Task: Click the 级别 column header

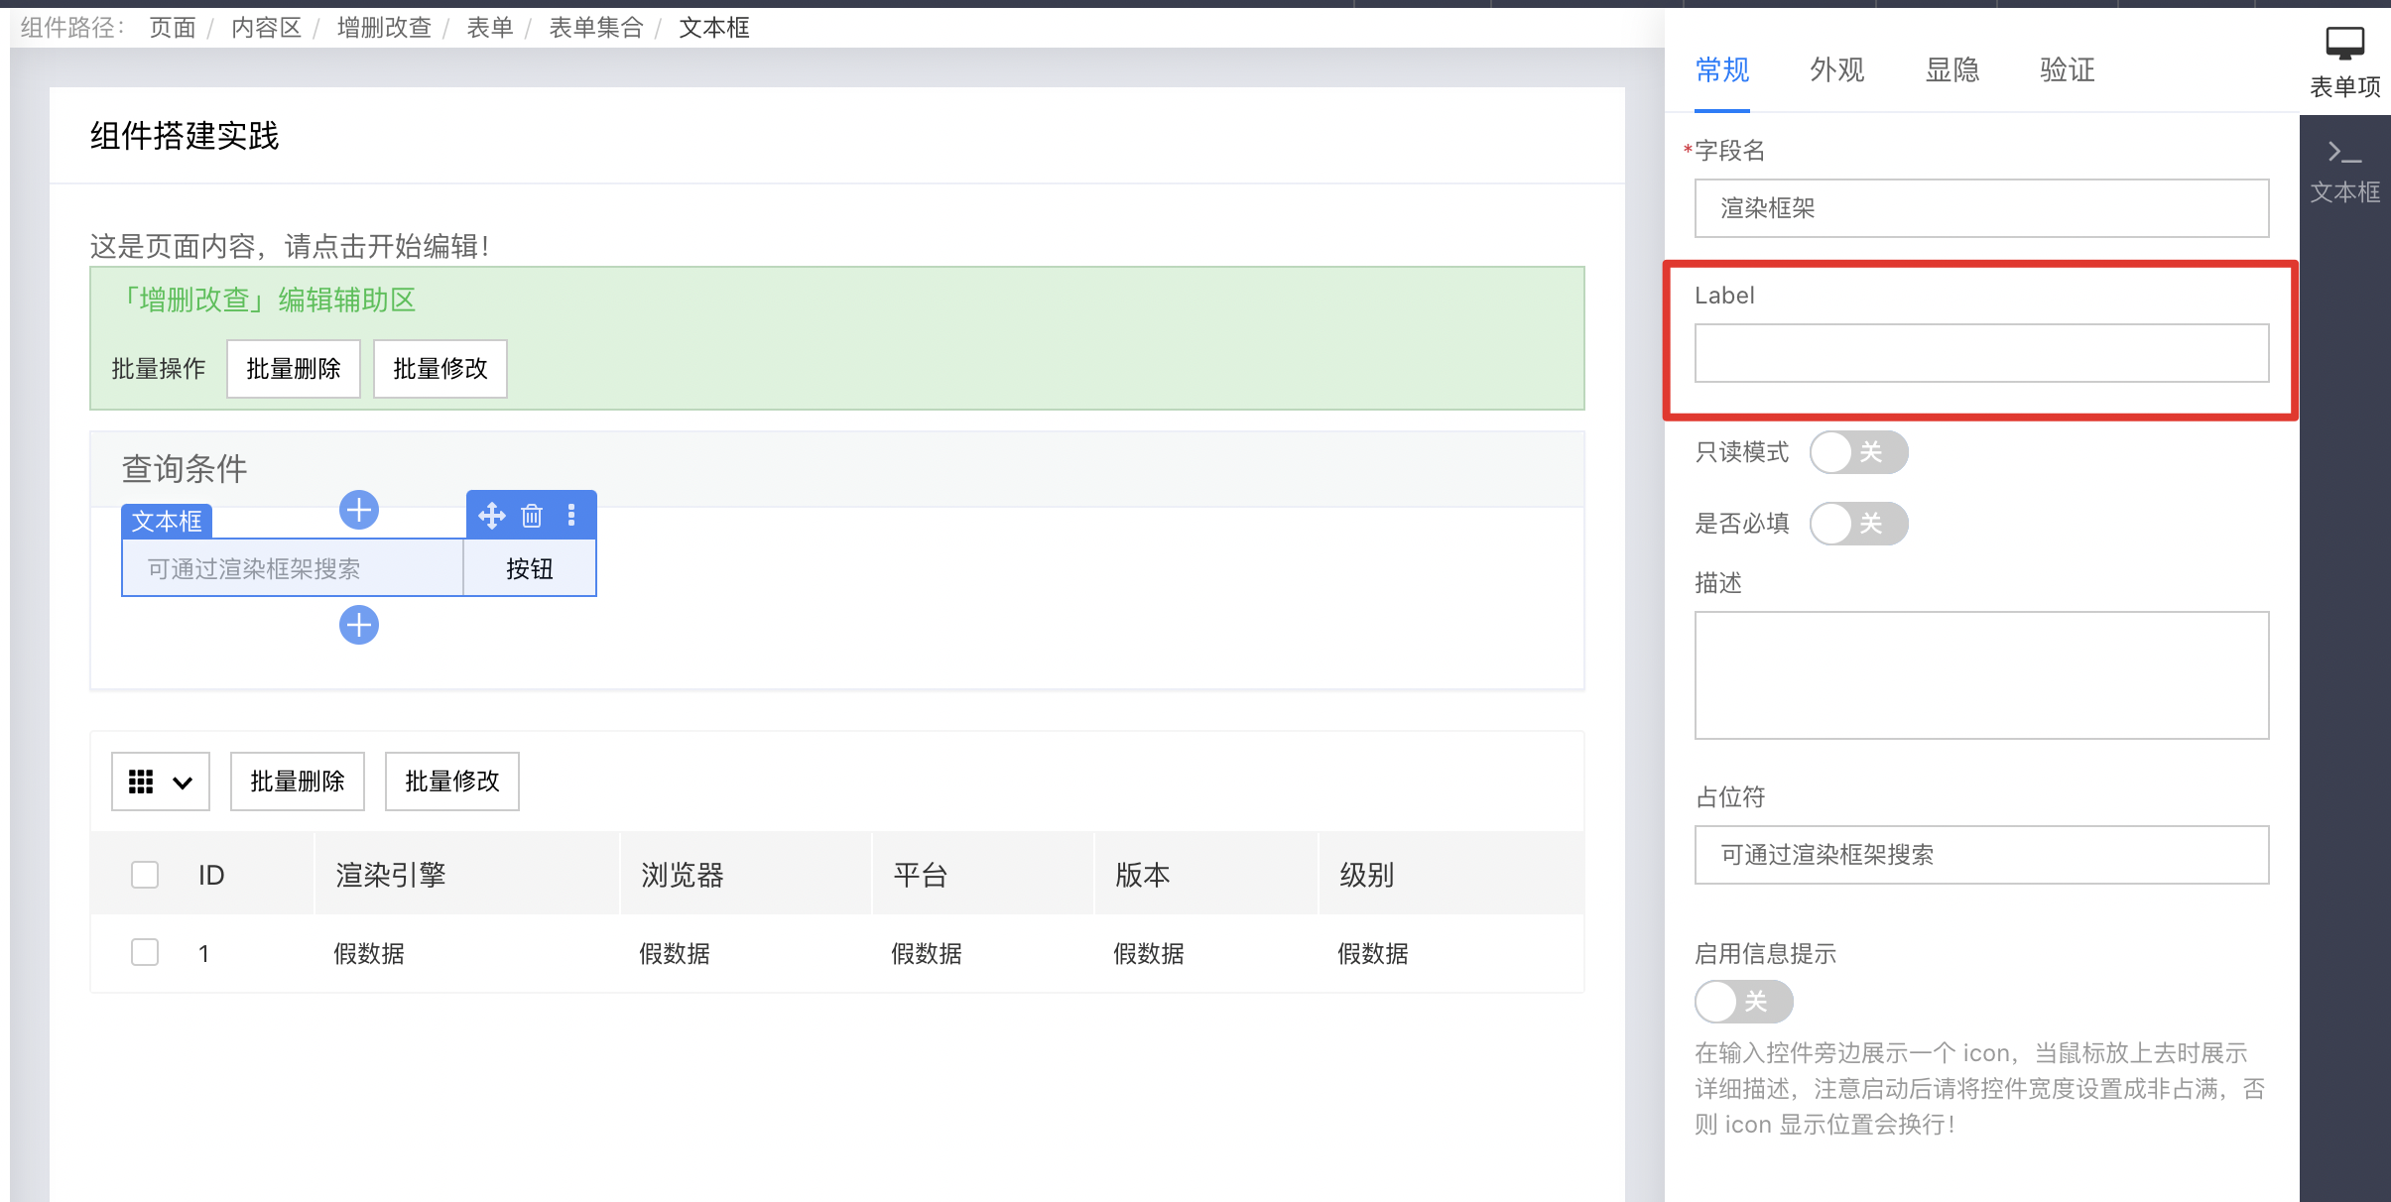Action: pyautogui.click(x=1367, y=875)
